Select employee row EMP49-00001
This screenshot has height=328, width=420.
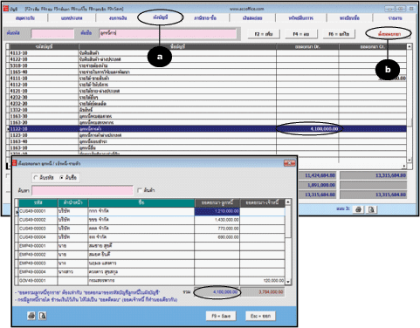click(152, 246)
